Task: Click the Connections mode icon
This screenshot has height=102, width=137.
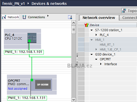Action: pos(24,17)
